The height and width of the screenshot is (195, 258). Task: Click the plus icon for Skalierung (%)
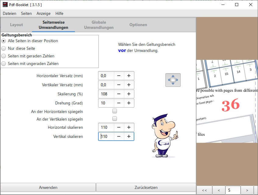coord(129,94)
